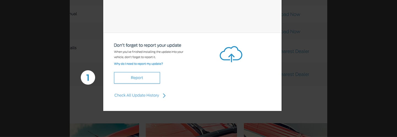Click the numbered step 1 badge

(88, 78)
